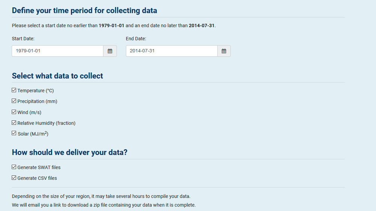
Task: Disable the Generate CSV files checkbox
Action: point(14,177)
